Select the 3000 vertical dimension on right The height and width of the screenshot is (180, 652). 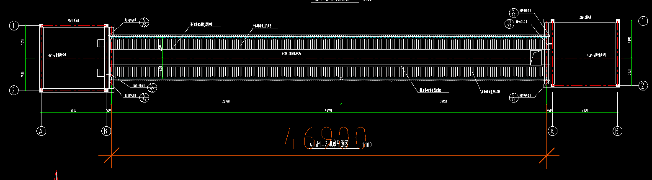tap(629, 72)
